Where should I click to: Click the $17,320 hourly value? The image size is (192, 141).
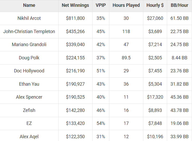pyautogui.click(x=155, y=97)
